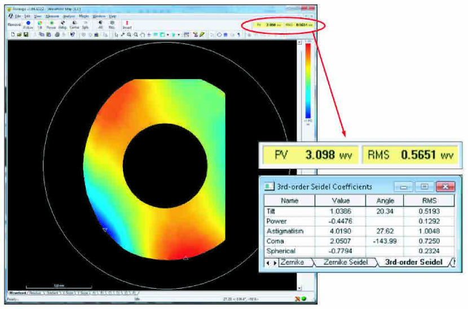468x309 pixels.
Task: Open the File menu
Action: pos(18,16)
